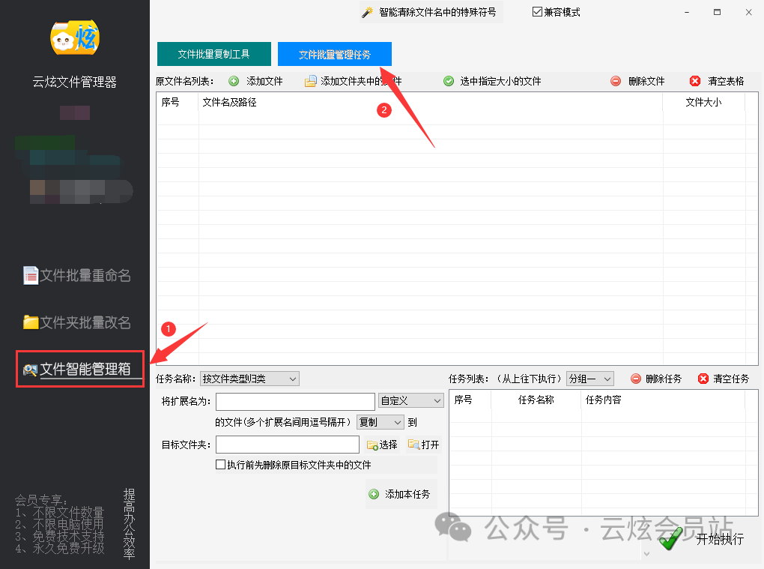Toggle the 兼容模式 checkbox

[x=538, y=12]
